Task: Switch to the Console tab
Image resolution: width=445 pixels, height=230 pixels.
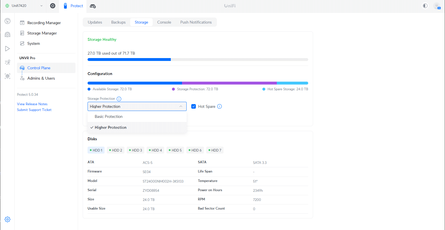Action: tap(164, 22)
